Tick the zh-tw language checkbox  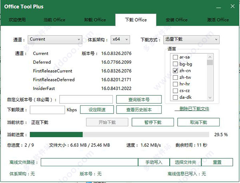[x=175, y=77]
